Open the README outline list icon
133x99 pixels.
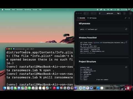pos(129,18)
